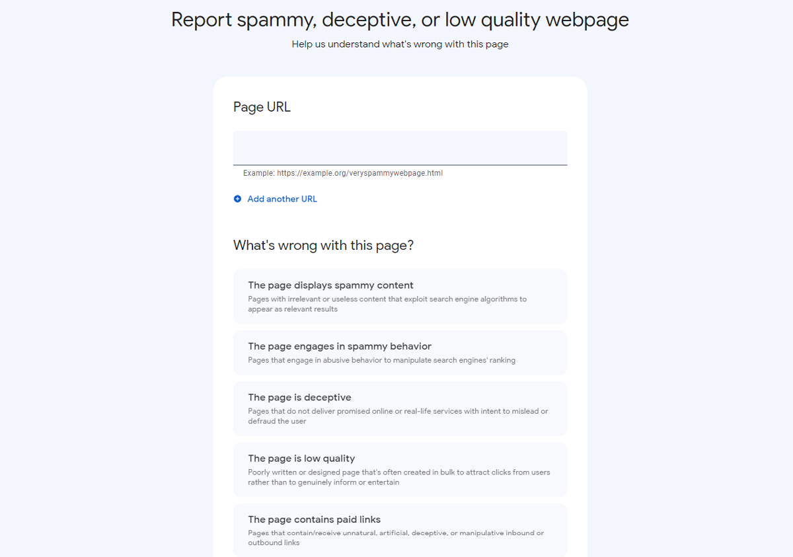Pick The page is low quality option

pyautogui.click(x=400, y=470)
